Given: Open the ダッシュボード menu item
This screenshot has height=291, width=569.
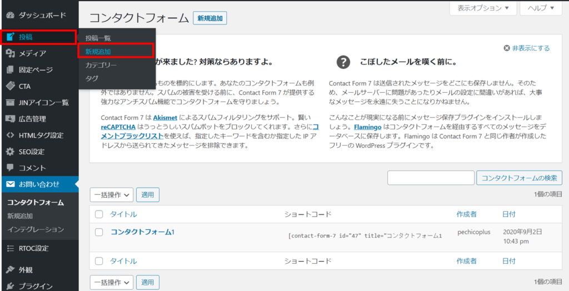Looking at the screenshot, I should coord(39,15).
